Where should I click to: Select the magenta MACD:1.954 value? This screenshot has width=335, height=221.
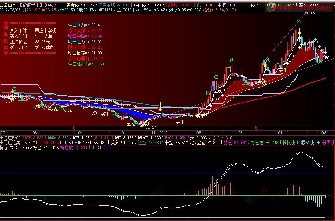pos(175,138)
